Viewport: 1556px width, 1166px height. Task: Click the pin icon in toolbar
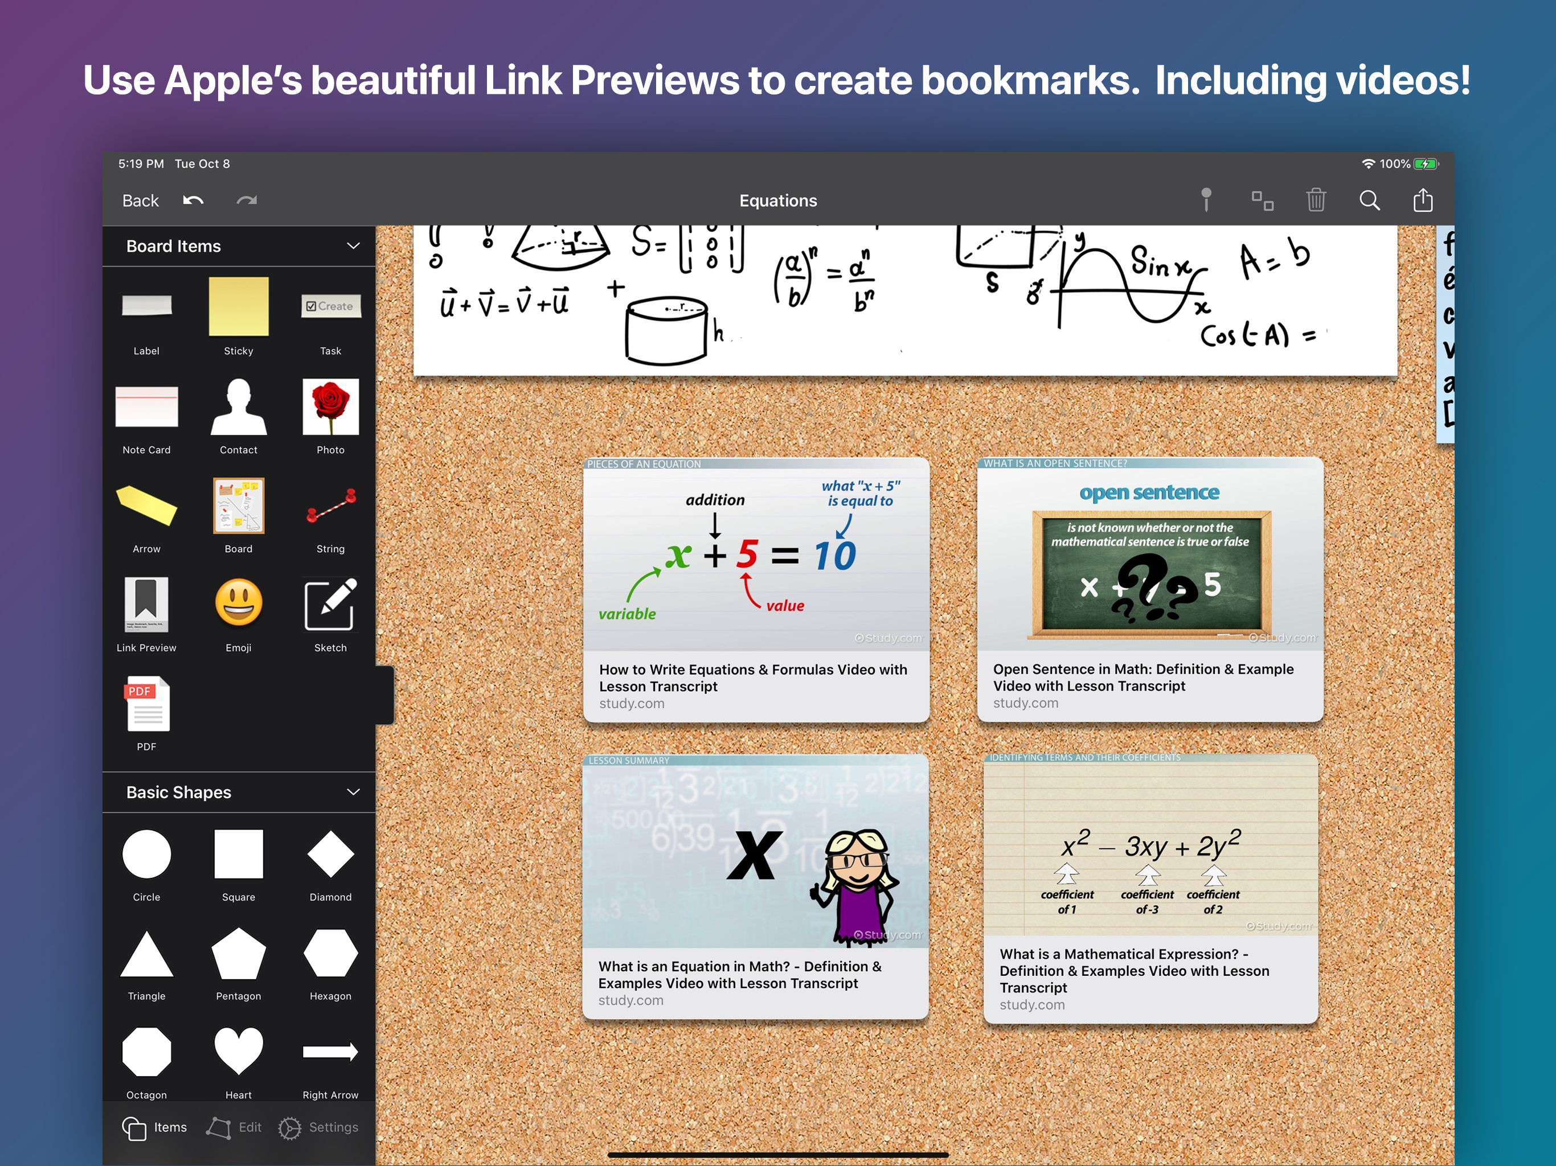(1206, 200)
